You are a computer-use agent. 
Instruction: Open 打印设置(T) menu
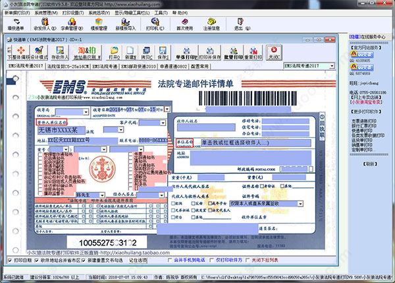[73, 13]
